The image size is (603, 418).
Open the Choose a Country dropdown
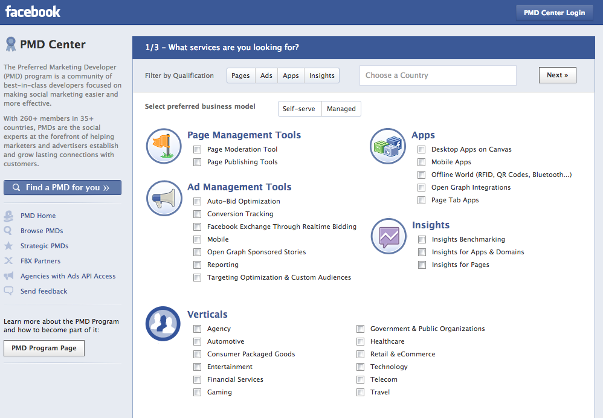[x=437, y=75]
